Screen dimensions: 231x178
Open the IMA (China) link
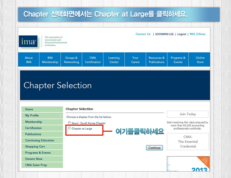pos(197,34)
